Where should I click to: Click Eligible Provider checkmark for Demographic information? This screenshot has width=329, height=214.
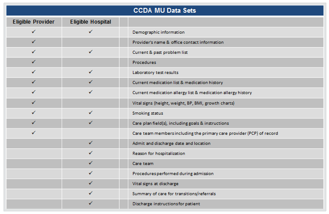pyautogui.click(x=34, y=32)
